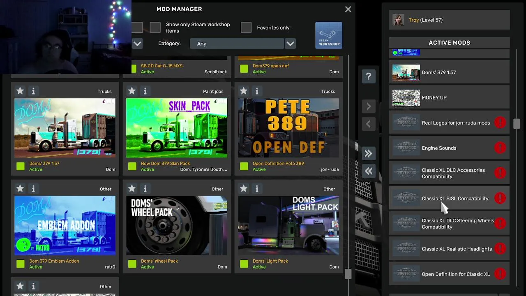
Task: Toggle active checkbox for New Dom 379 Skin Pack
Action: pyautogui.click(x=132, y=166)
